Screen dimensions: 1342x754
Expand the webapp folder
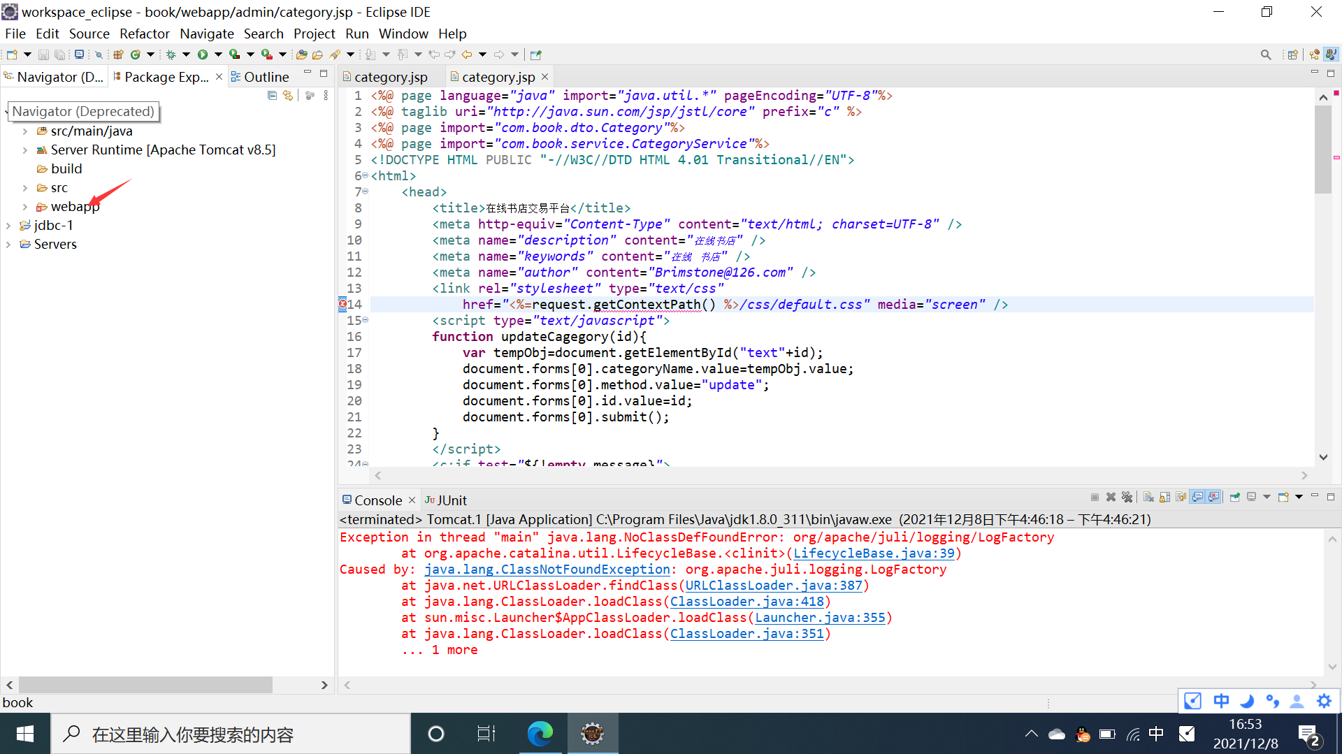pos(25,207)
